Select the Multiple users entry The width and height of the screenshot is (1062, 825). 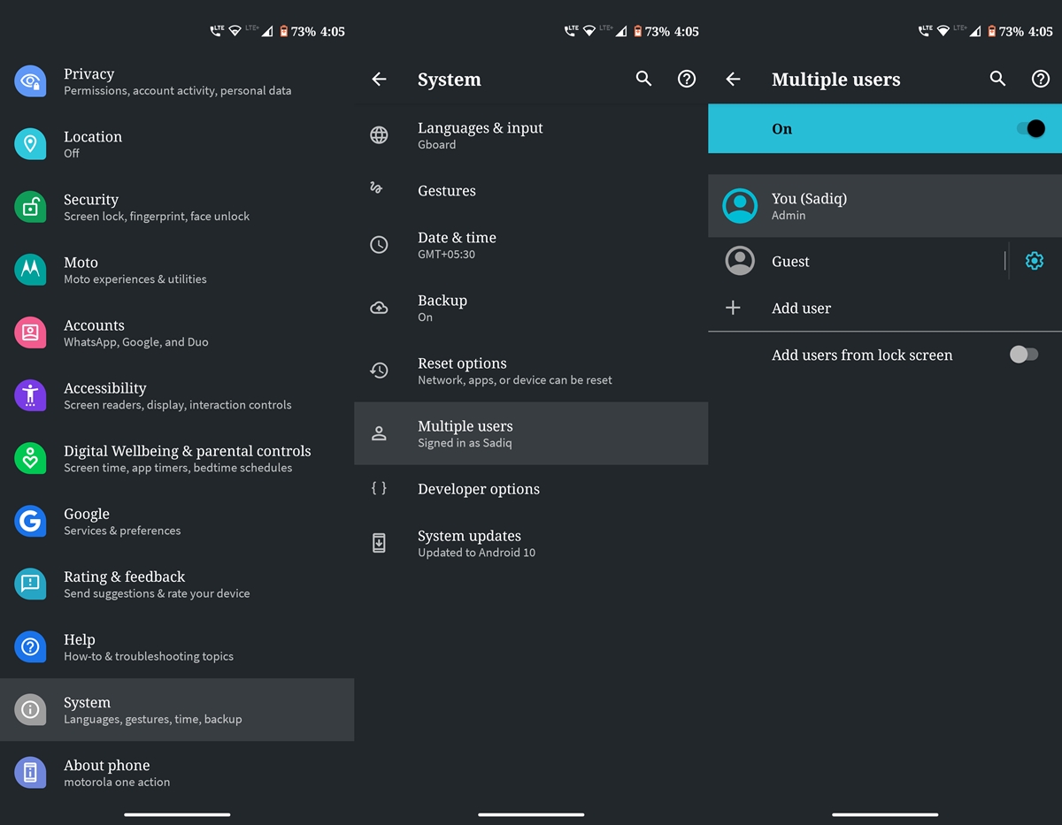click(531, 433)
